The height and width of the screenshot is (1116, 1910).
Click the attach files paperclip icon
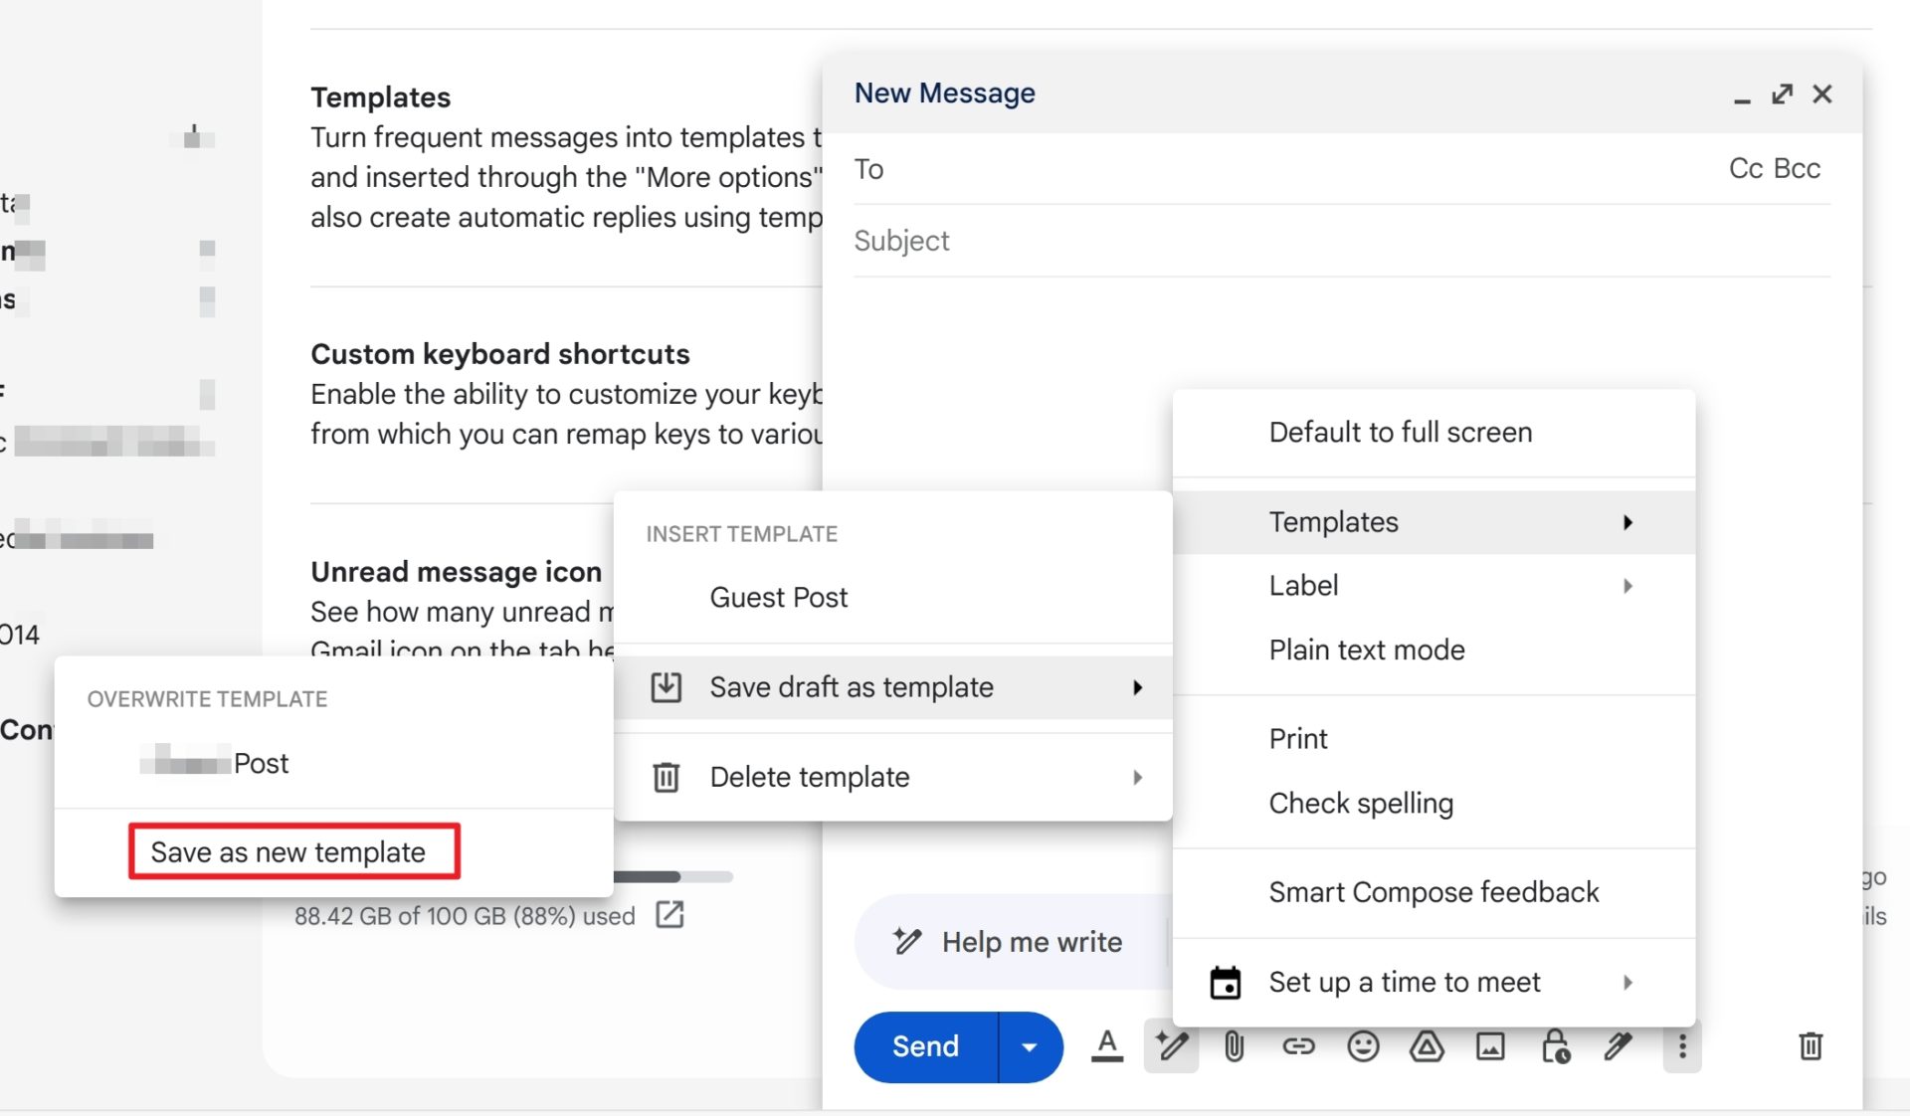[x=1234, y=1046]
